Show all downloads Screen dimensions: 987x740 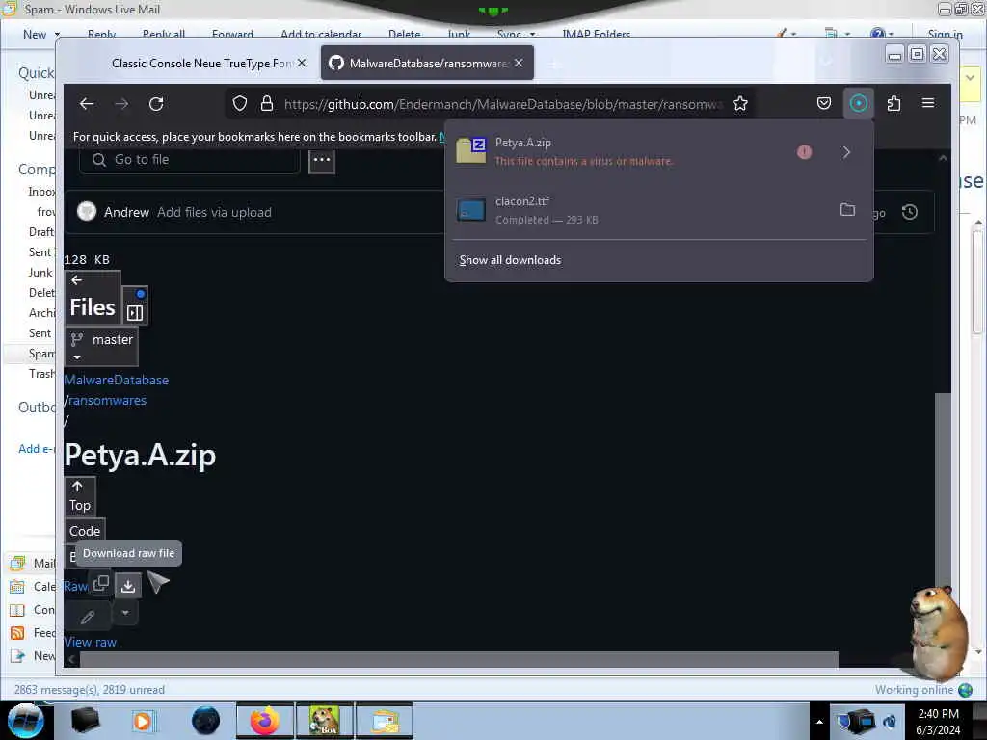coord(511,260)
